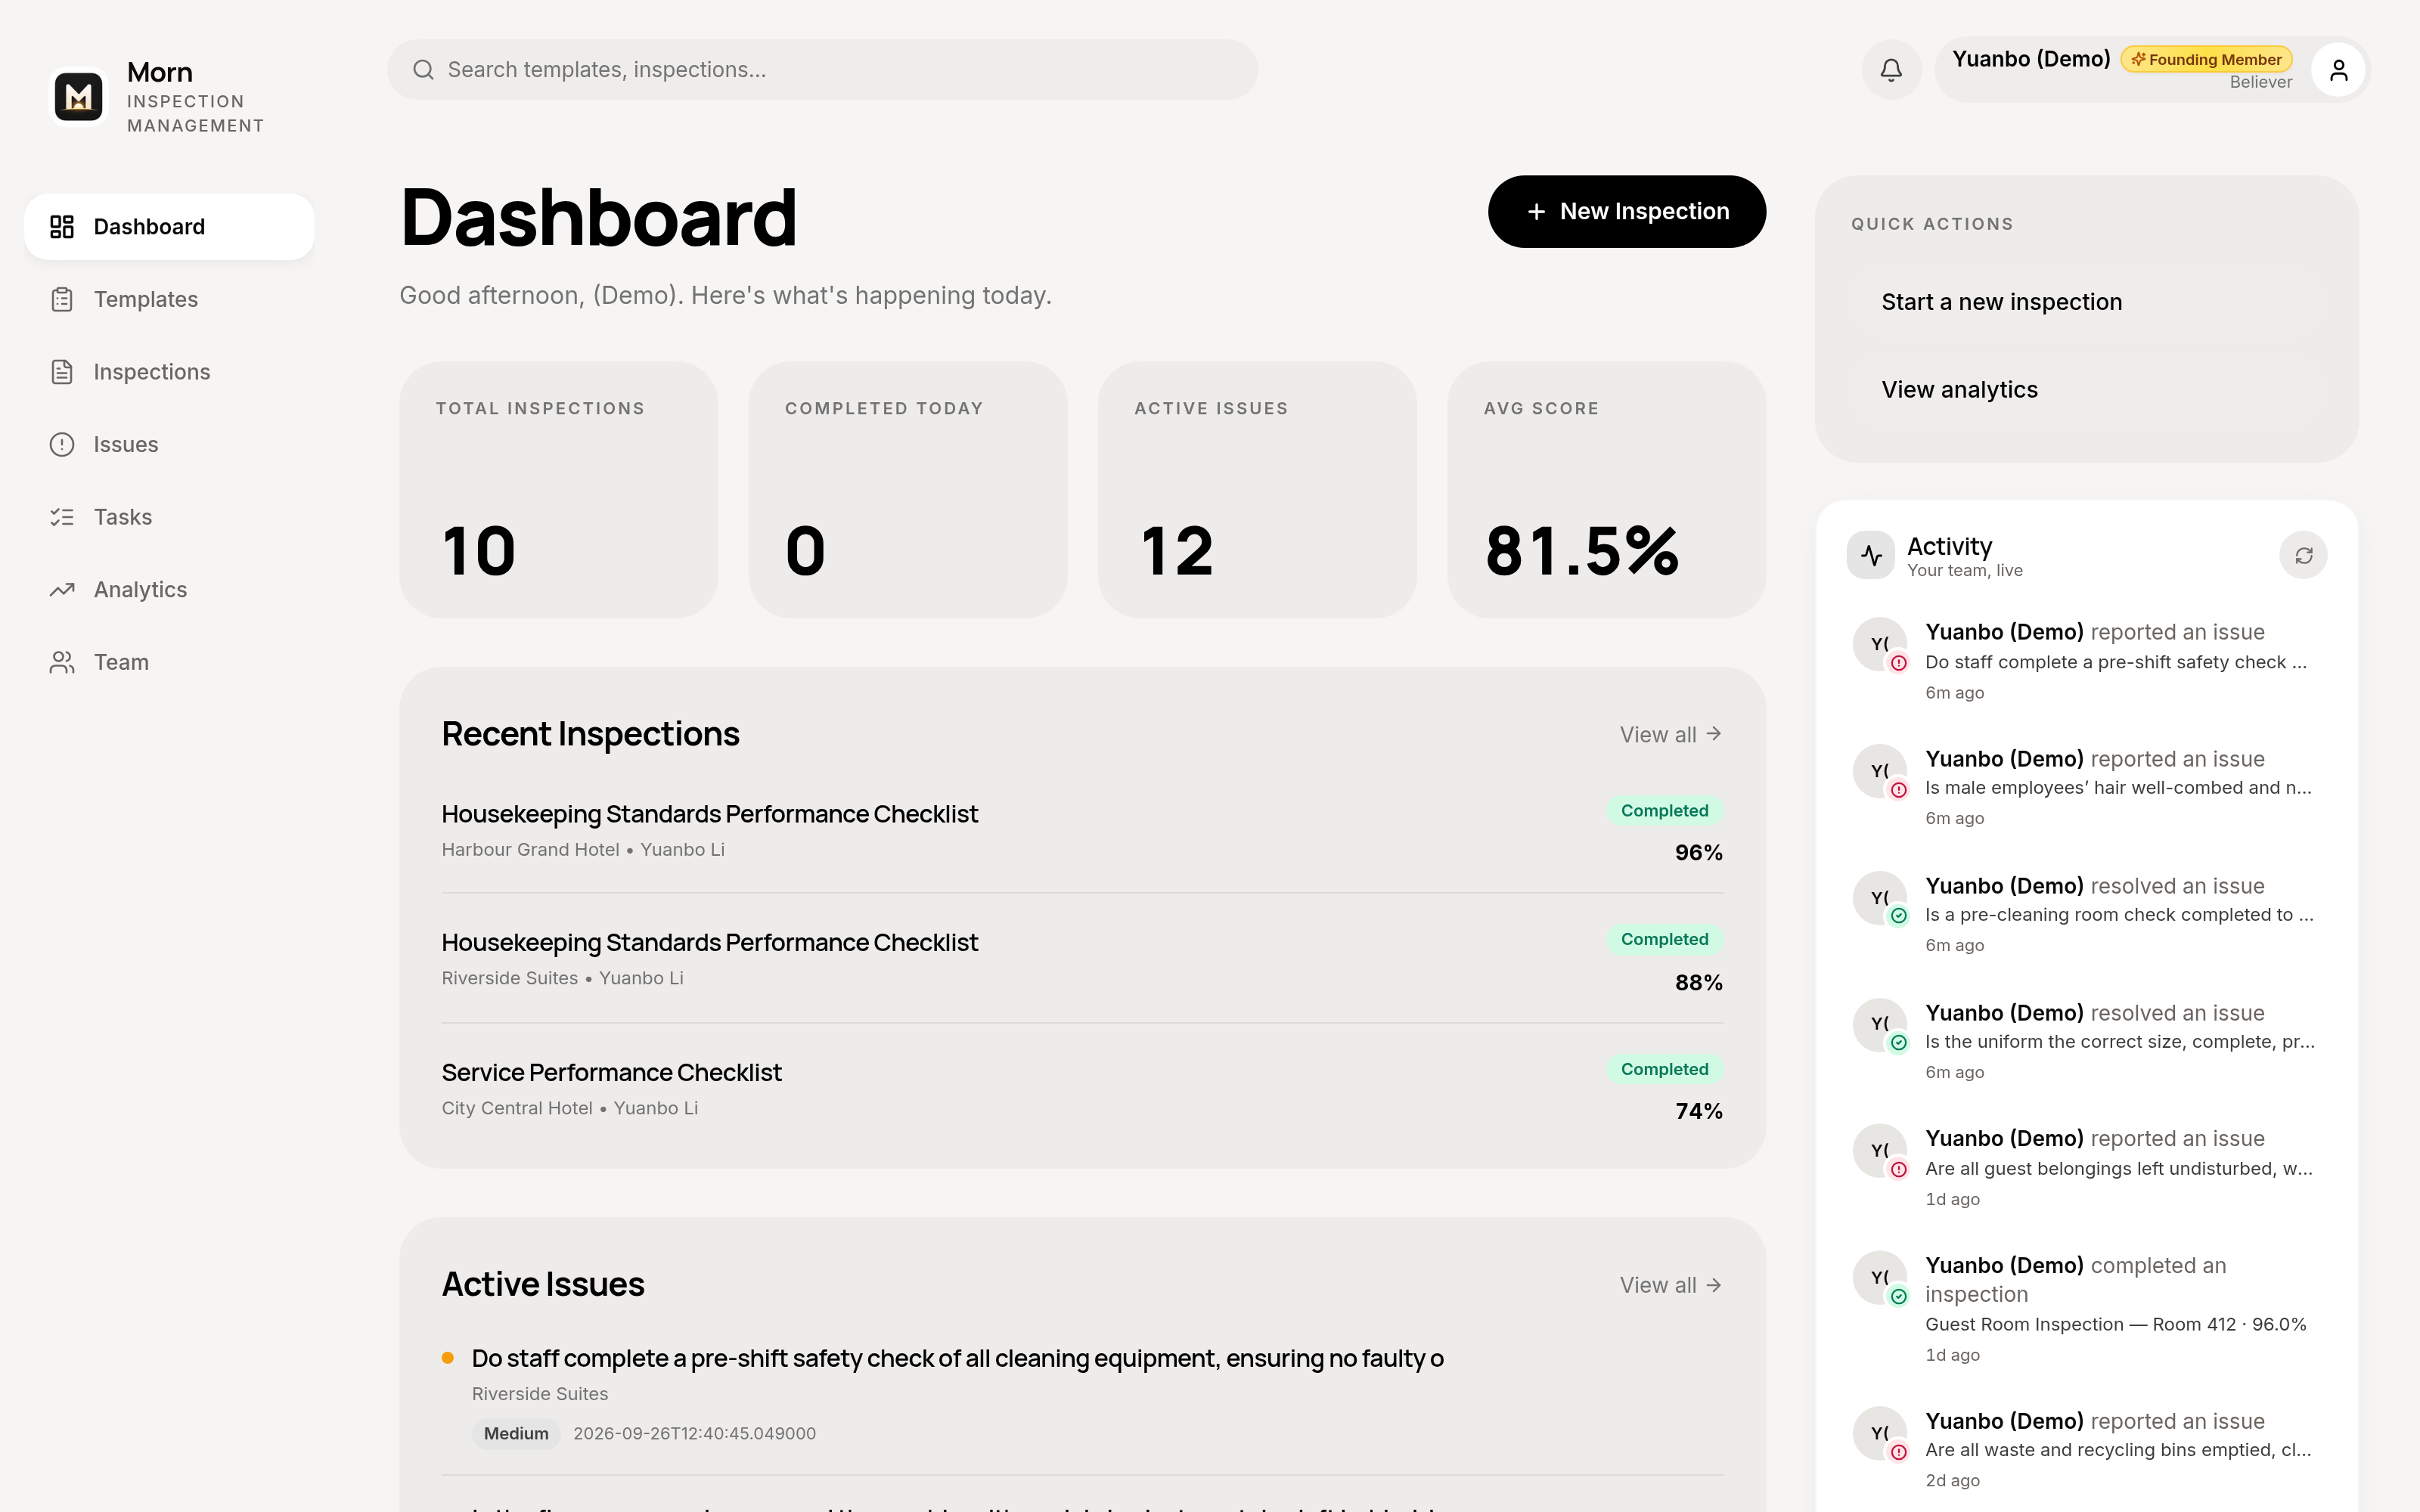Click avatar beside 'Guest Room Inspection — Room 412' activity

1880,1278
